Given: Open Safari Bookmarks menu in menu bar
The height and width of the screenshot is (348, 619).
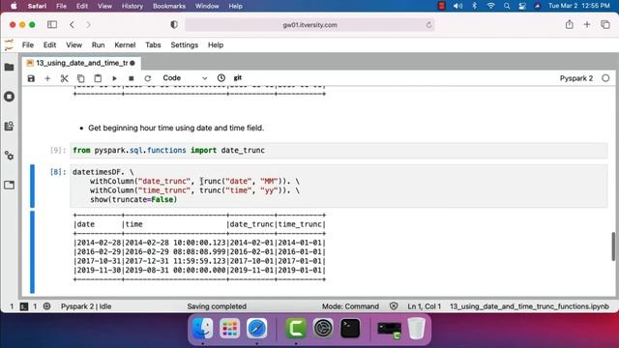Looking at the screenshot, I should [169, 6].
